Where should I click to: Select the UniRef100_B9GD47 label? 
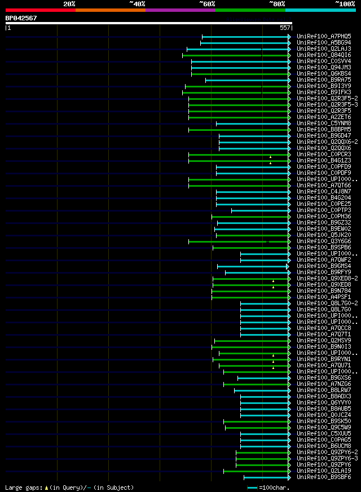coord(324,136)
